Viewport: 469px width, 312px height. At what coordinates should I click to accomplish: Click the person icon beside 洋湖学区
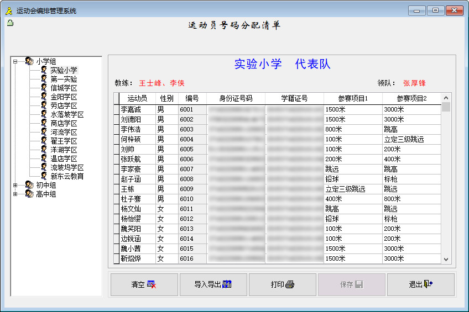coord(44,150)
